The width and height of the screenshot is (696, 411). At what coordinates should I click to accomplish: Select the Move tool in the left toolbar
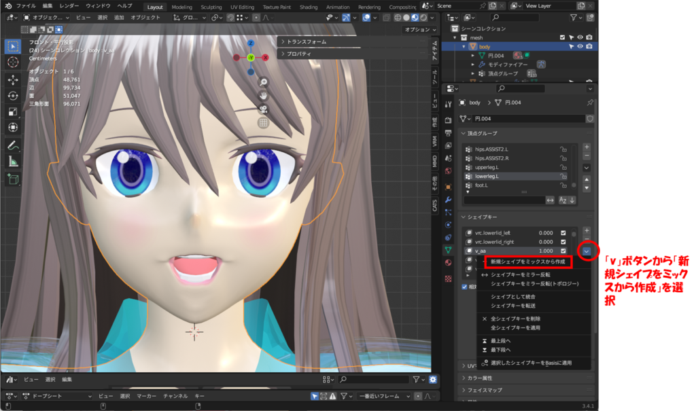click(13, 79)
